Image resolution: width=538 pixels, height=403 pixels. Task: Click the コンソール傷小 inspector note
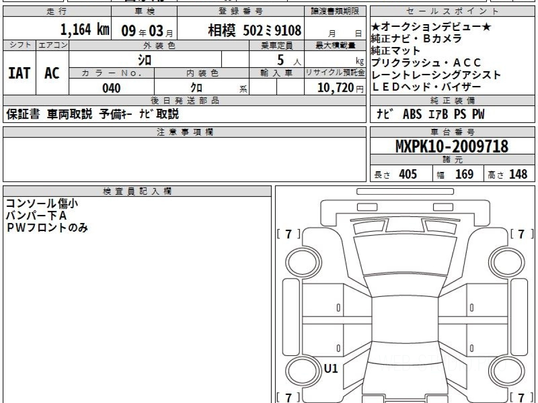(x=42, y=204)
